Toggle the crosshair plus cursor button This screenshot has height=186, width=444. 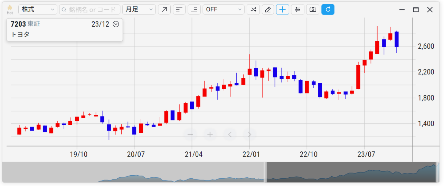click(283, 10)
